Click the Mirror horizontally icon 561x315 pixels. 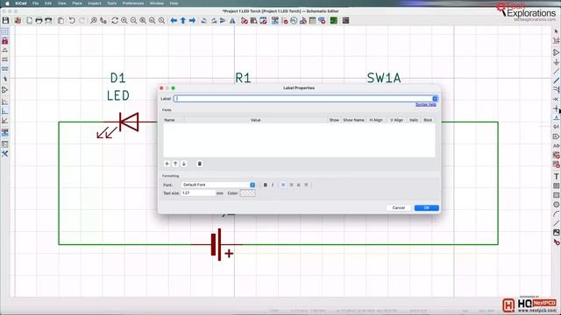click(x=232, y=21)
